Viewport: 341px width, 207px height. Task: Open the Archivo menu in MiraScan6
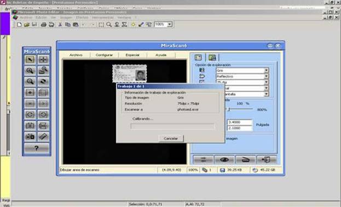pyautogui.click(x=76, y=55)
